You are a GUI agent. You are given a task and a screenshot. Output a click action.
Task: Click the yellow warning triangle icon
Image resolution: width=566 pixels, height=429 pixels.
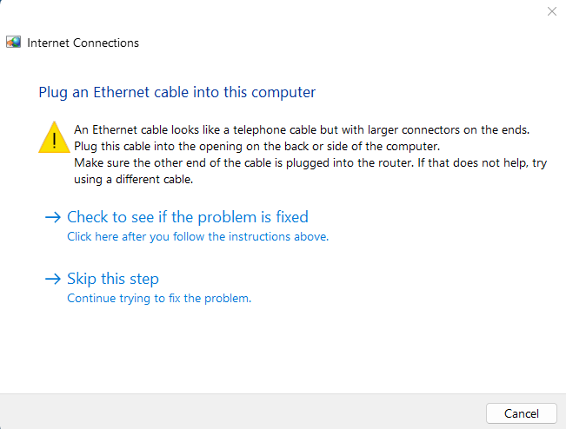click(54, 137)
